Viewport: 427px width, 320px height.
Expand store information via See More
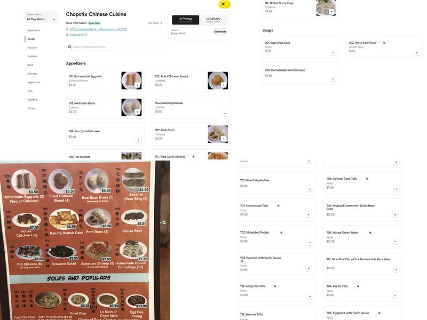coord(155,23)
